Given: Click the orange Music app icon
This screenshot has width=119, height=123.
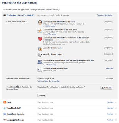Looking at the screenshot, I should [4, 102].
